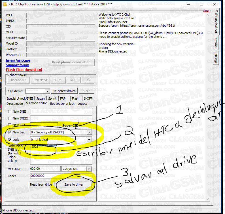The image size is (225, 214).
Task: Click the Eject button
Action: pyautogui.click(x=86, y=91)
